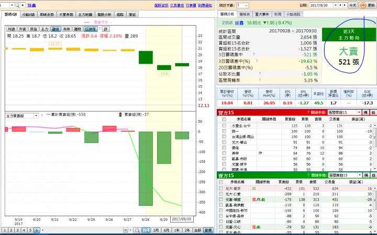
Task: Switch to the 即時走勢 tab
Action: [47, 15]
